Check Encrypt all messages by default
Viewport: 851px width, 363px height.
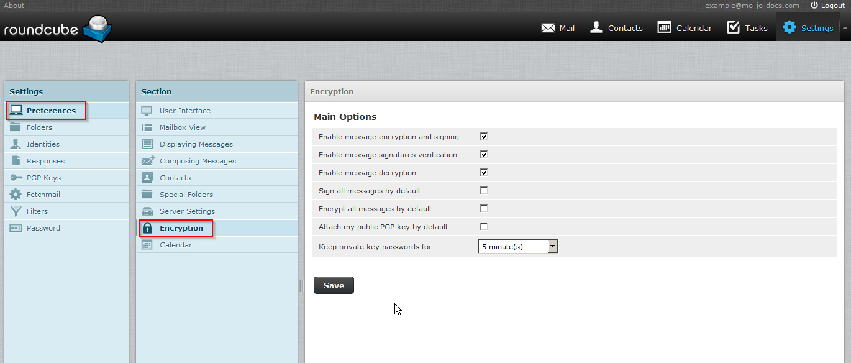point(484,208)
